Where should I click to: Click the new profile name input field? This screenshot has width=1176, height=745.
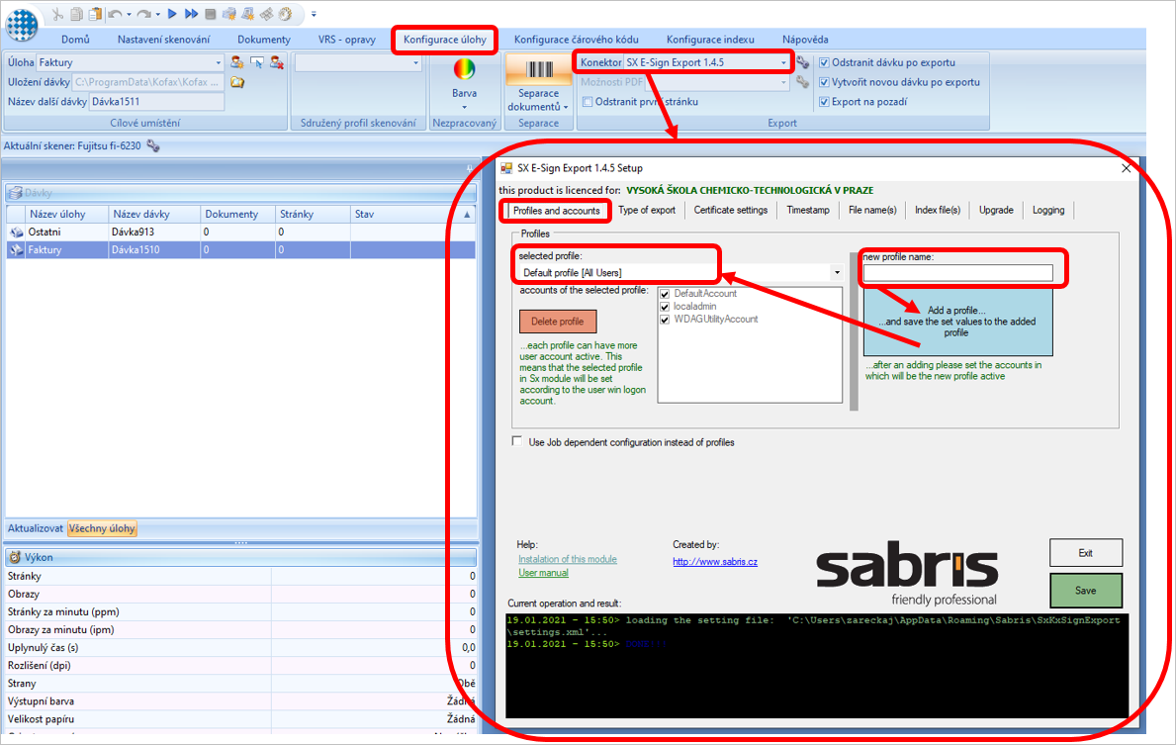coord(957,273)
